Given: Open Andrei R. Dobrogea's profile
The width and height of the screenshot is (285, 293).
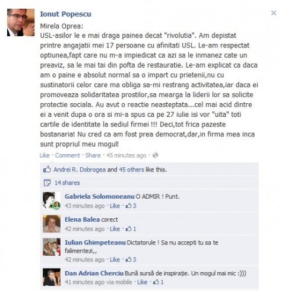Looking at the screenshot, I should (80, 170).
